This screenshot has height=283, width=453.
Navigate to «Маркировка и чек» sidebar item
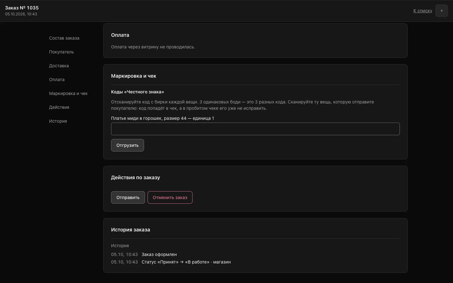(x=68, y=93)
